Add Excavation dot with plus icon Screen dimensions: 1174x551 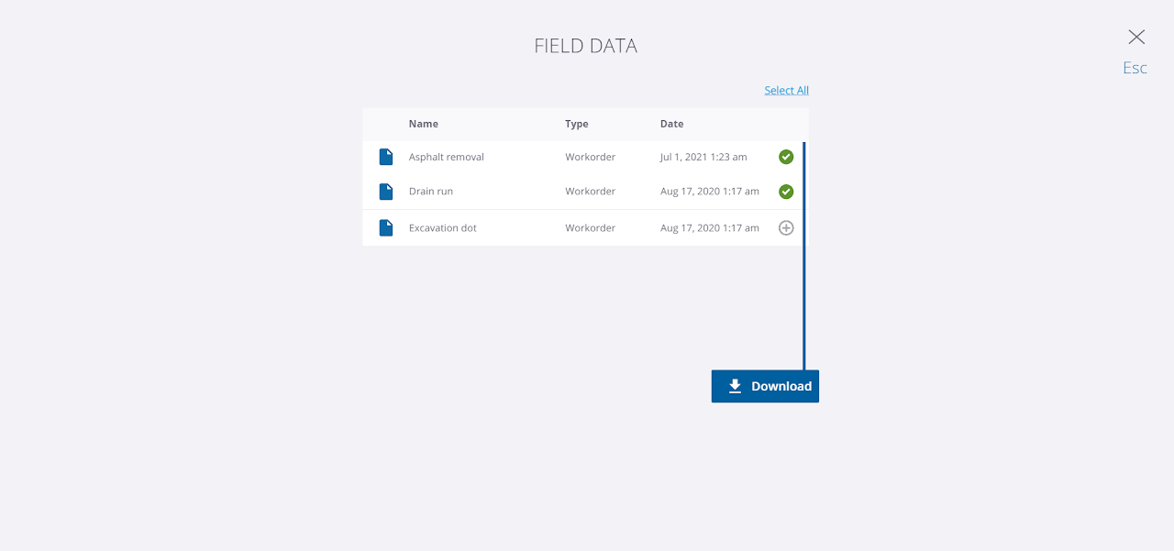click(x=786, y=227)
